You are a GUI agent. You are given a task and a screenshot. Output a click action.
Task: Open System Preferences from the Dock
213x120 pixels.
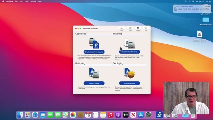coord(148,115)
